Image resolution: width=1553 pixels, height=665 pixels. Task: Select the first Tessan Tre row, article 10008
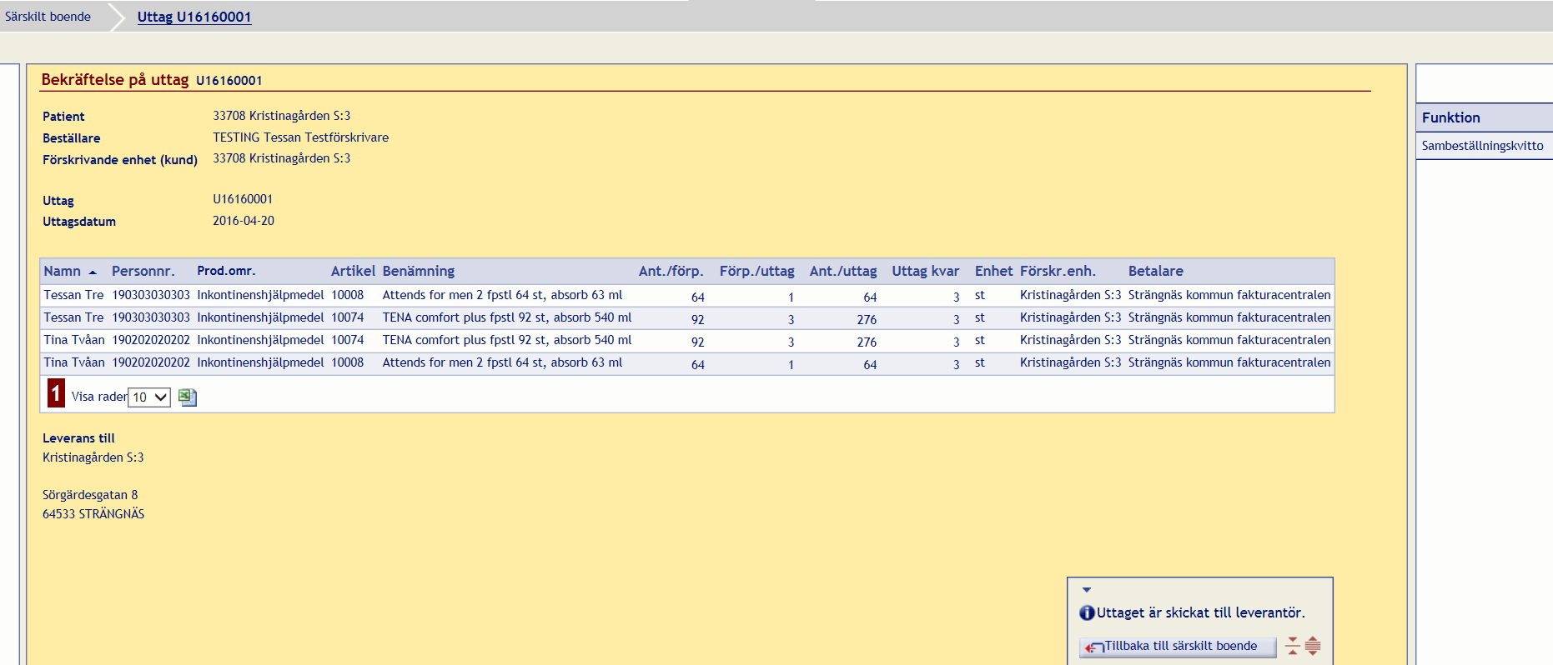click(x=687, y=296)
